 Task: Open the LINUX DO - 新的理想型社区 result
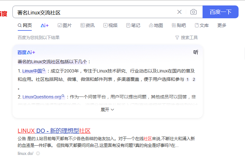54,131
